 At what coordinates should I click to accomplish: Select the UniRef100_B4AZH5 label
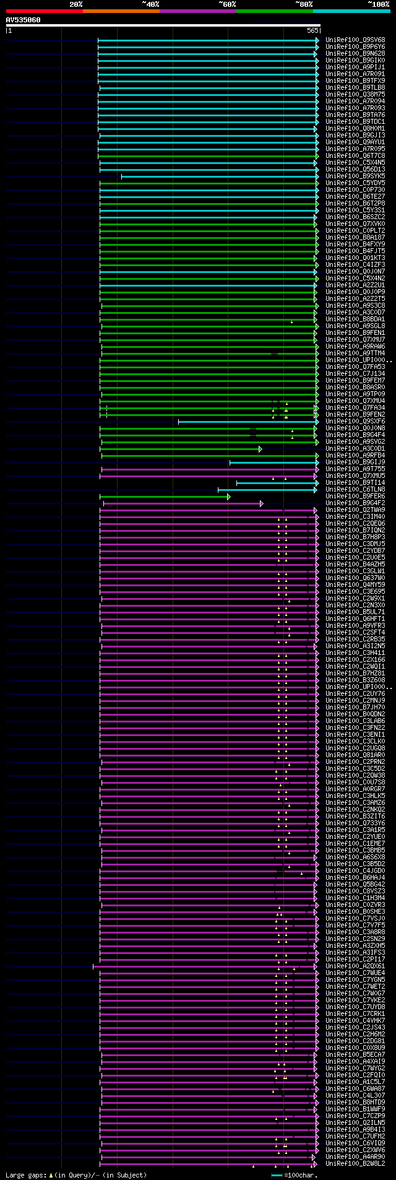click(x=355, y=565)
